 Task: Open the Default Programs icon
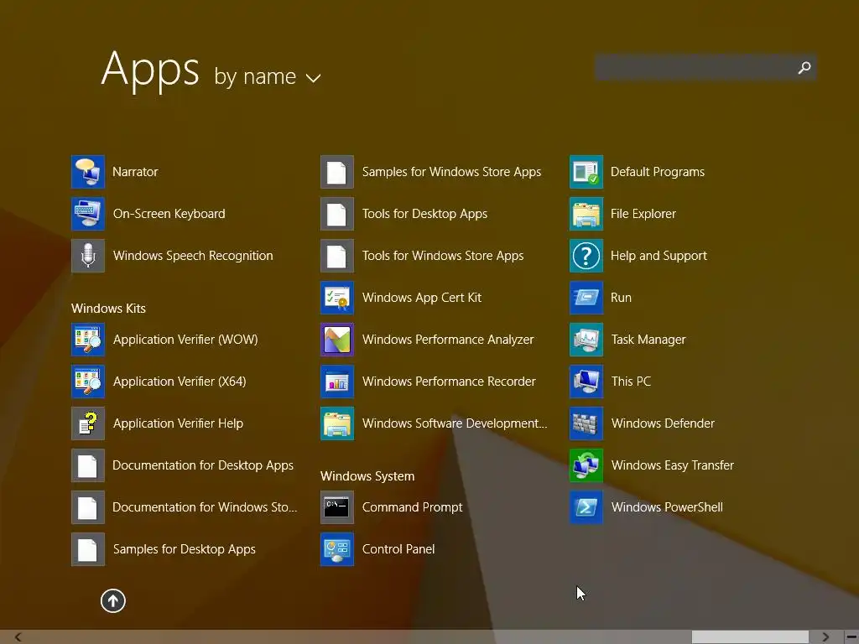coord(586,172)
